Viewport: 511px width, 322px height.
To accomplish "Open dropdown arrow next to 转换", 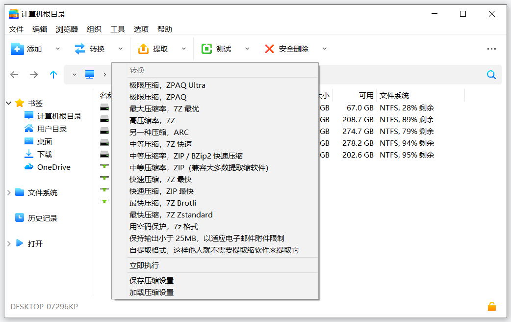I will click(121, 49).
